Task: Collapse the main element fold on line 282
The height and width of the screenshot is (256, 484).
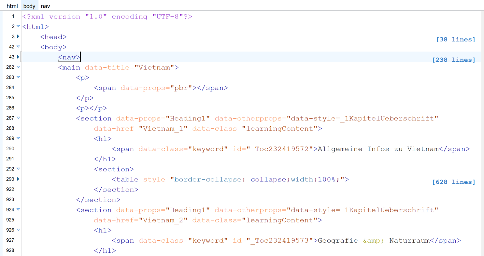Action: (x=18, y=67)
